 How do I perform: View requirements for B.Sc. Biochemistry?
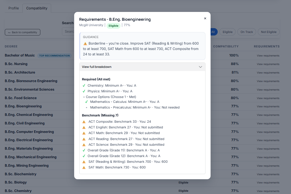point(268,174)
